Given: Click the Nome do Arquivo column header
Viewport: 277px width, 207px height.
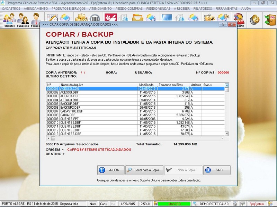Looking at the screenshot, I should point(99,85).
